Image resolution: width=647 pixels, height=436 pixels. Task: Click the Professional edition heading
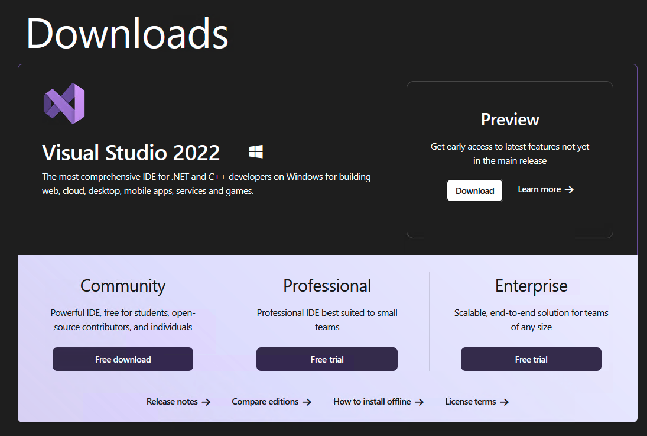[x=327, y=286]
